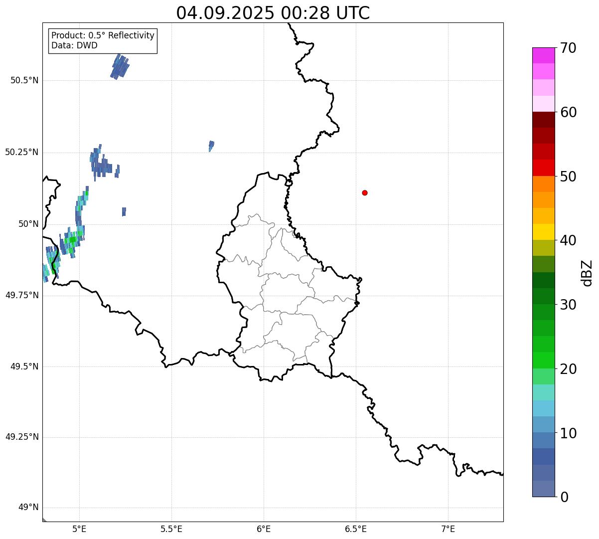The image size is (599, 539).
Task: Click the 6.5°E longitude label
Action: [x=356, y=530]
